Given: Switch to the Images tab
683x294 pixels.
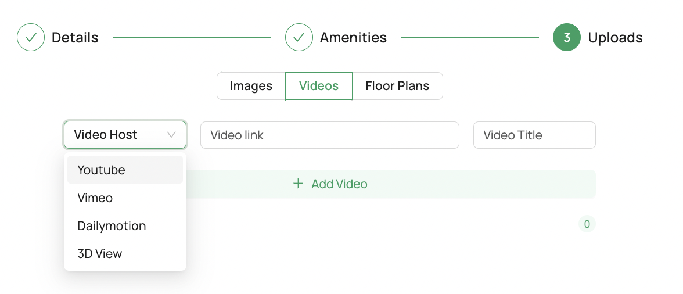Looking at the screenshot, I should (251, 86).
